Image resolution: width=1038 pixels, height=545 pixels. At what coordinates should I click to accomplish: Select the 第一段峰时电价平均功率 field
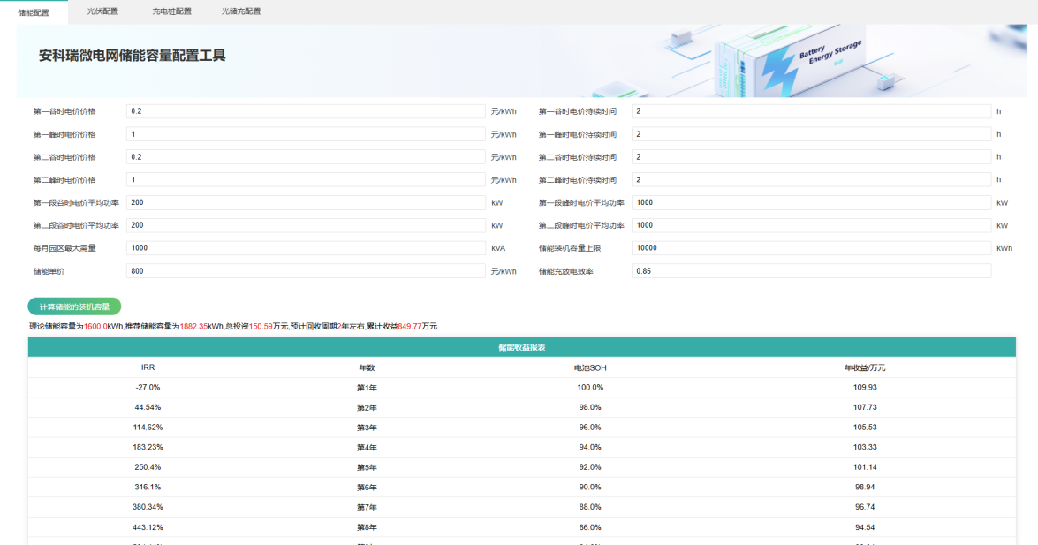tap(811, 202)
